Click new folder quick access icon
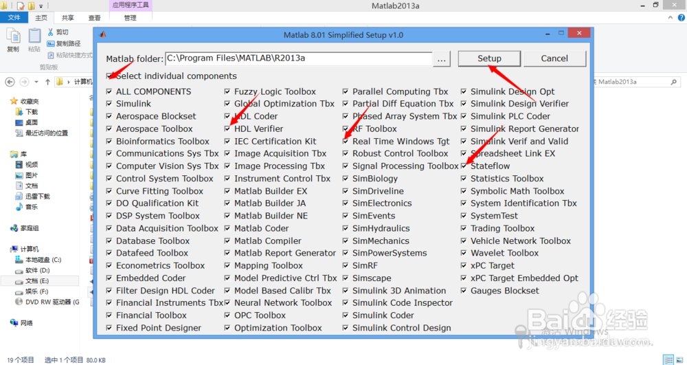Screen dimensions: 687x365 32,6
